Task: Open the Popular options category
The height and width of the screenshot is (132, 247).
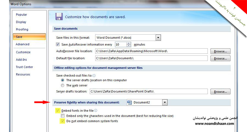Action: (21, 15)
